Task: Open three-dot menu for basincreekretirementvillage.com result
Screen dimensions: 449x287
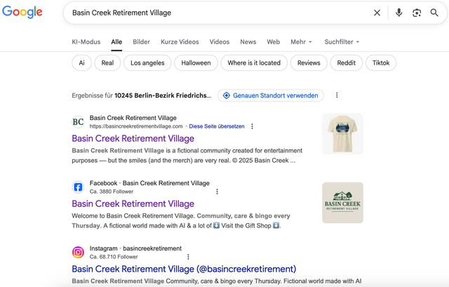Action: click(x=253, y=126)
